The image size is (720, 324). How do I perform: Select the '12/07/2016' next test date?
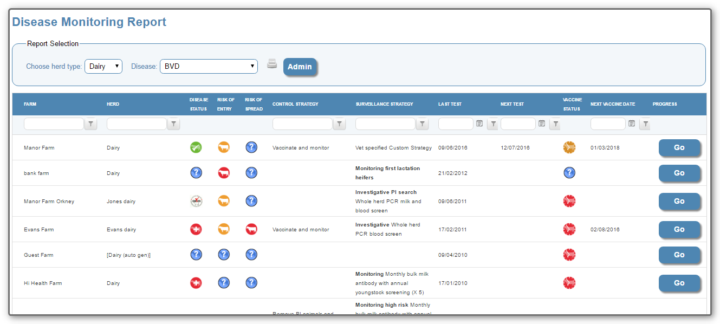click(515, 148)
